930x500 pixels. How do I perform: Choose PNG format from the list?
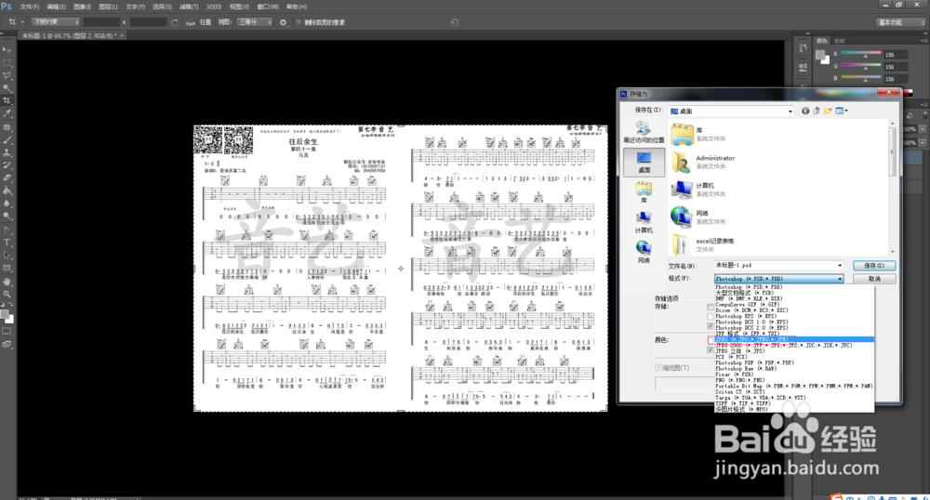793,380
